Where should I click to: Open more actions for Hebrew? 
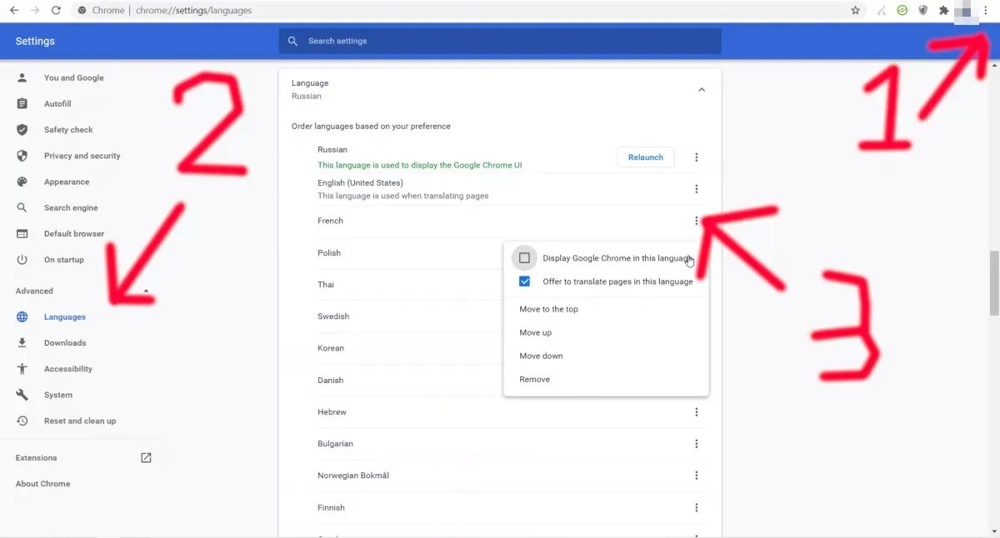[697, 411]
